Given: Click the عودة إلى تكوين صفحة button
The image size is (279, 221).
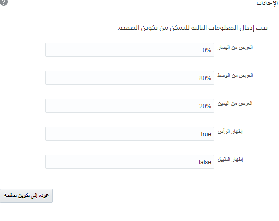Looking at the screenshot, I should [x=26, y=196].
